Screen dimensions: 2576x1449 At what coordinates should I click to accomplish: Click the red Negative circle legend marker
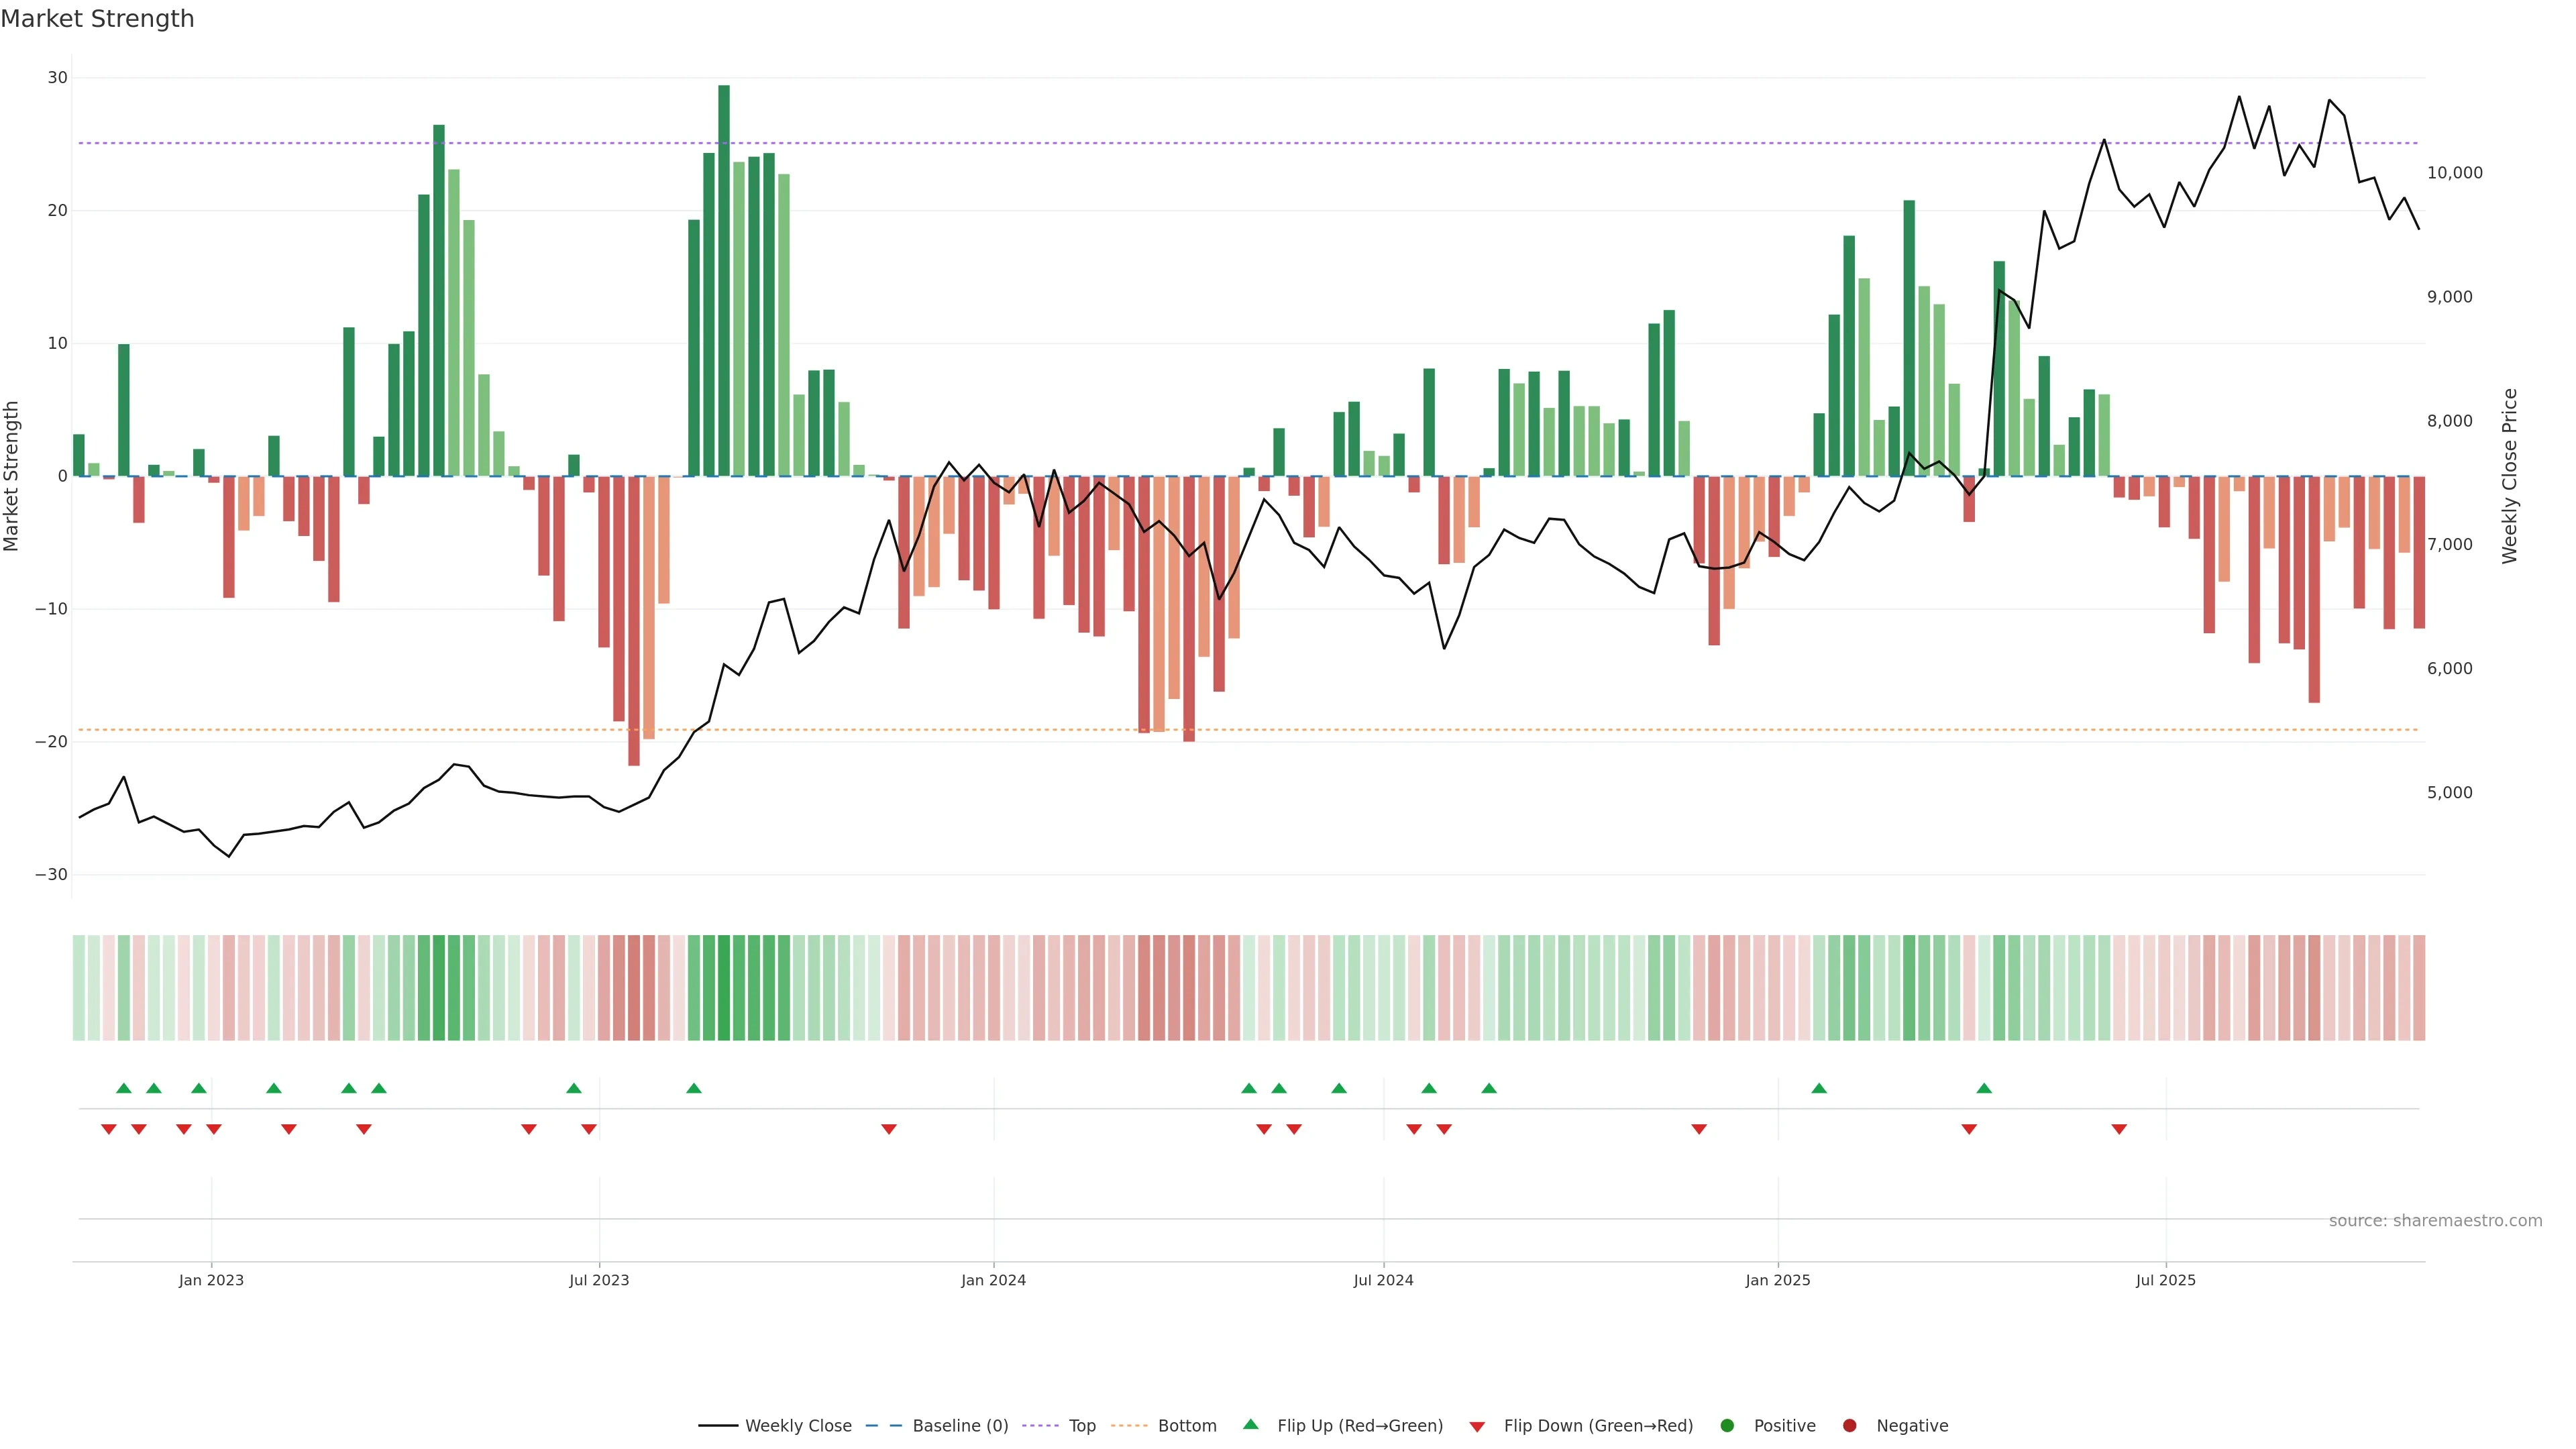(1849, 1425)
